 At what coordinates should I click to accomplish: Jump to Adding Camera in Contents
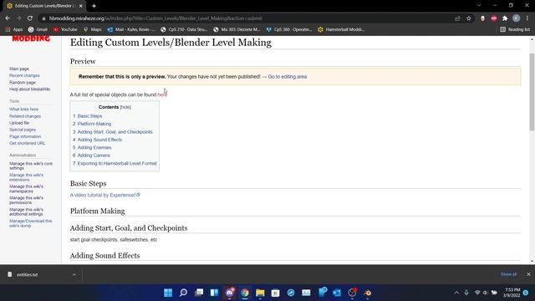94,156
